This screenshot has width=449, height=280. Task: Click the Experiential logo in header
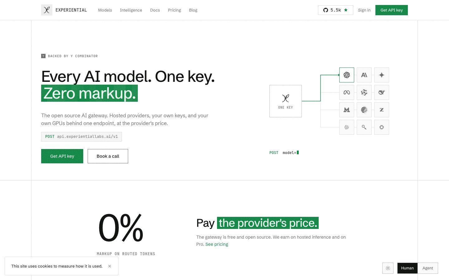[64, 10]
